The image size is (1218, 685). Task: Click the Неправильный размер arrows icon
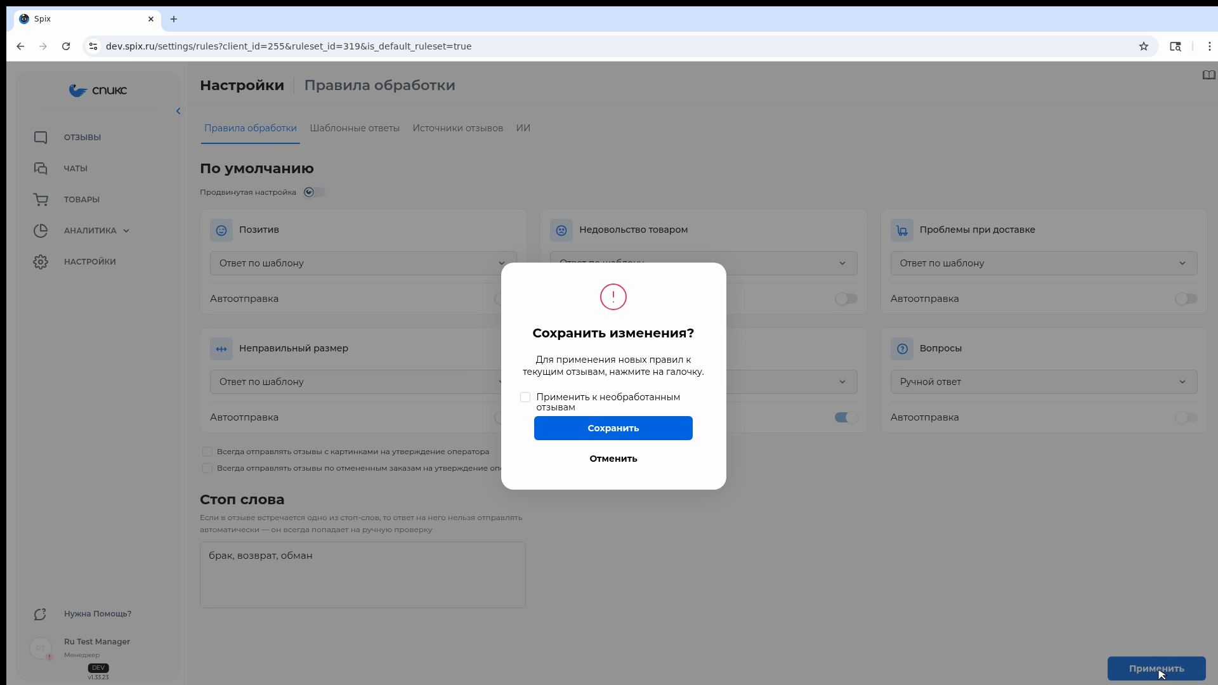coord(221,349)
